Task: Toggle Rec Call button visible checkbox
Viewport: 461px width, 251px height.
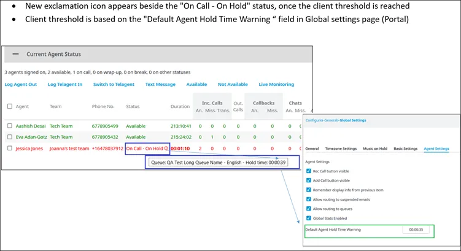Action: coord(308,171)
